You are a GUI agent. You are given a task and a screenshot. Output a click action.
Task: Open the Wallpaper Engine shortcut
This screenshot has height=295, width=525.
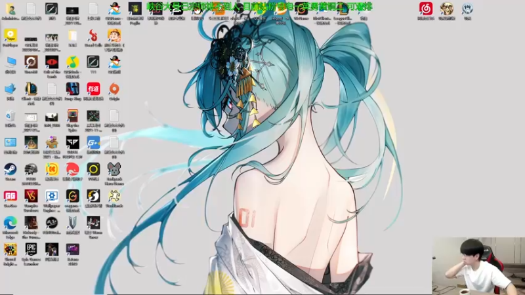52,196
